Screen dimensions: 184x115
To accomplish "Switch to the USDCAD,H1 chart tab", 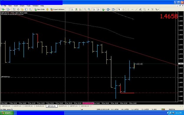I will [85, 106].
